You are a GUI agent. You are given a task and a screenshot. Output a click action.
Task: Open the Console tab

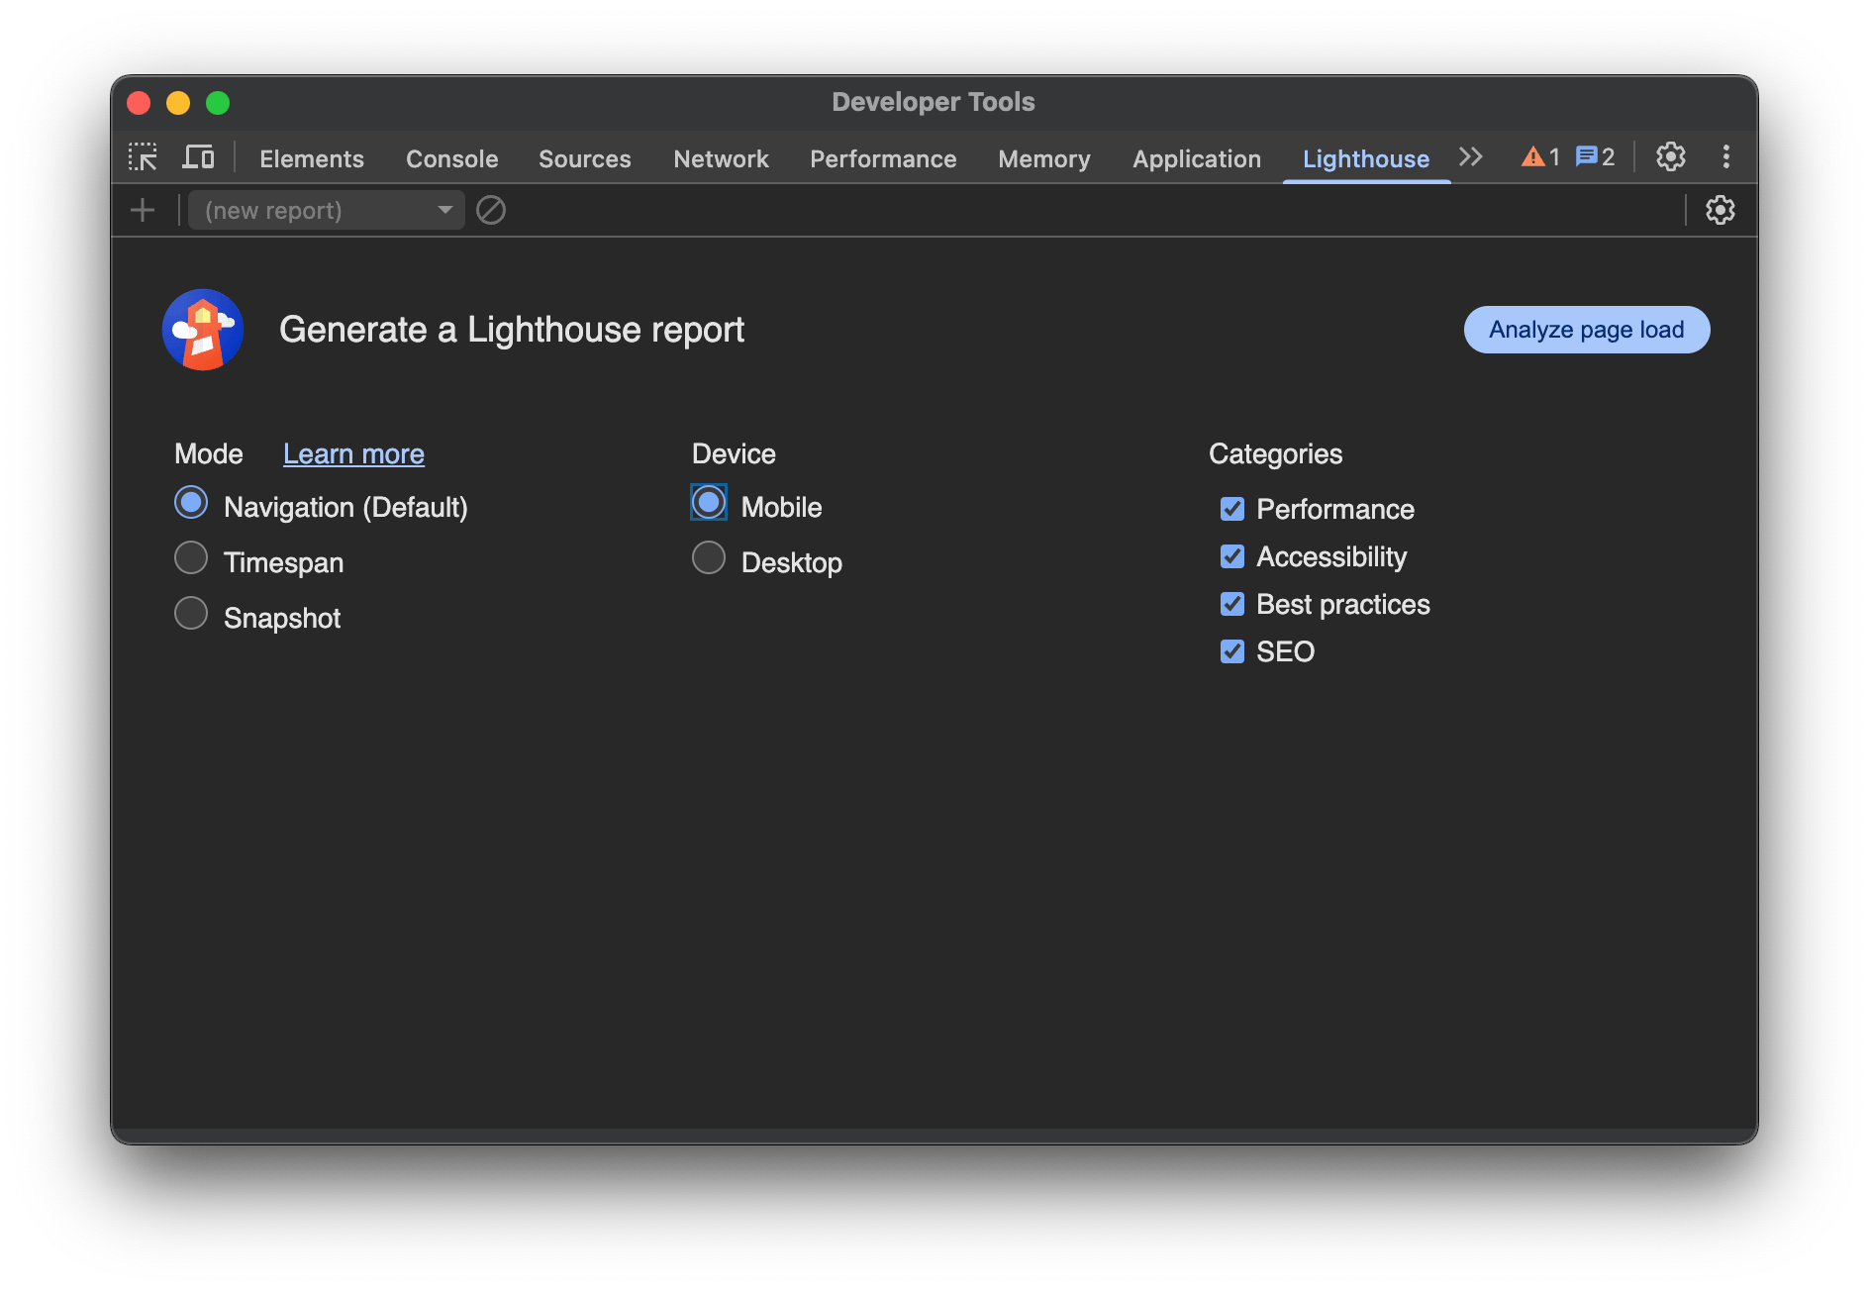click(451, 159)
